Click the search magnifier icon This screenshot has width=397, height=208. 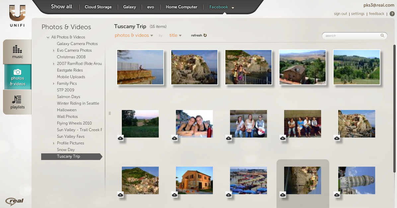(x=382, y=36)
